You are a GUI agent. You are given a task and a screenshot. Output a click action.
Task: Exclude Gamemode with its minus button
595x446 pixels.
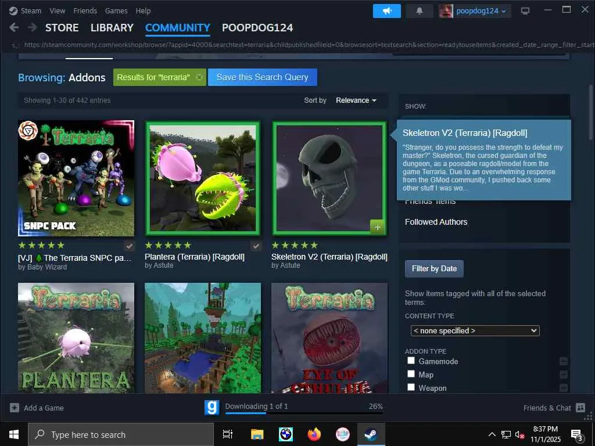coord(564,361)
